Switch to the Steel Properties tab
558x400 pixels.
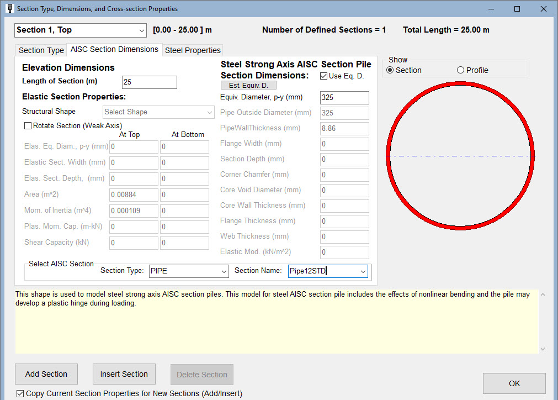point(193,50)
